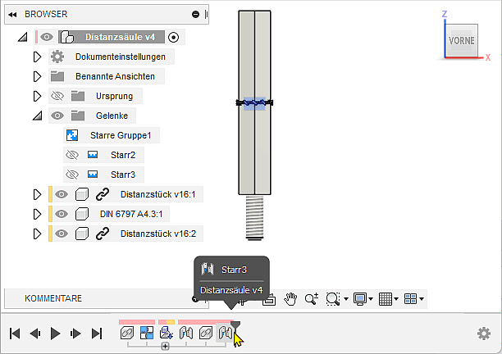Open timeline settings gear
This screenshot has height=354, width=502.
pos(484,334)
